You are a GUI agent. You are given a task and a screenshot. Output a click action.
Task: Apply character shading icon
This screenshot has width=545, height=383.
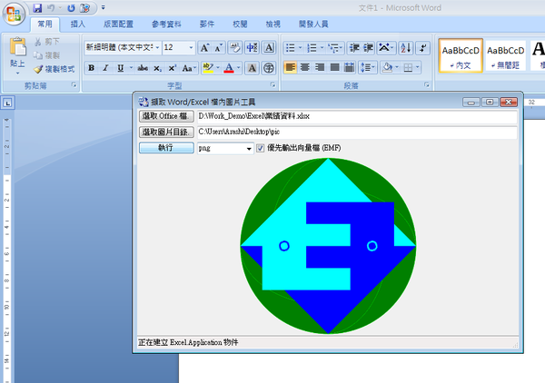252,68
